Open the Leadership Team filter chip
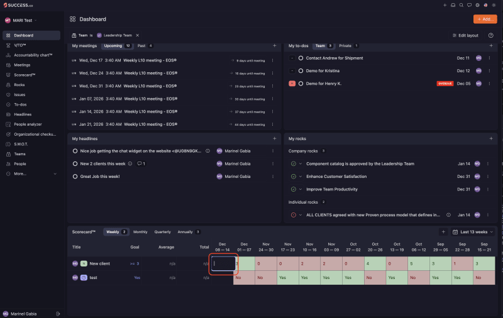 pos(114,35)
